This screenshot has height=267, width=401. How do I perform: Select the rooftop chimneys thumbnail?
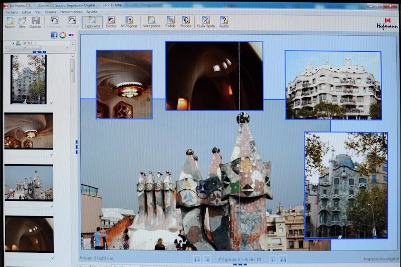pyautogui.click(x=28, y=183)
